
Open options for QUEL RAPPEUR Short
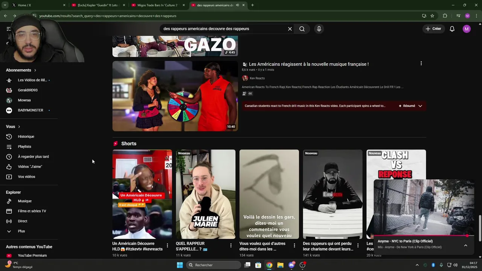pyautogui.click(x=231, y=245)
